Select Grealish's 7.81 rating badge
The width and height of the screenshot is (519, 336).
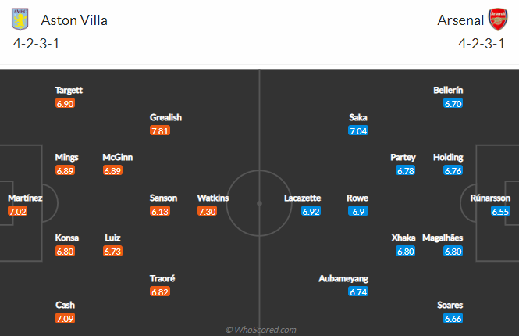(x=160, y=130)
